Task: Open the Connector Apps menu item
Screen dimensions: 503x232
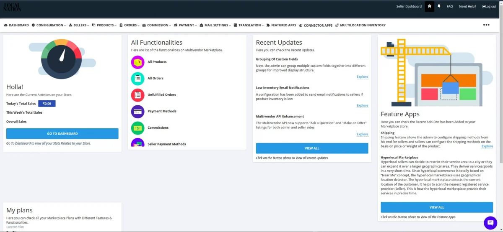Action: pyautogui.click(x=316, y=25)
